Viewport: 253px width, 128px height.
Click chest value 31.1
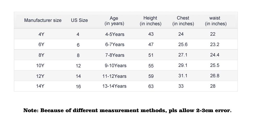pos(183,76)
